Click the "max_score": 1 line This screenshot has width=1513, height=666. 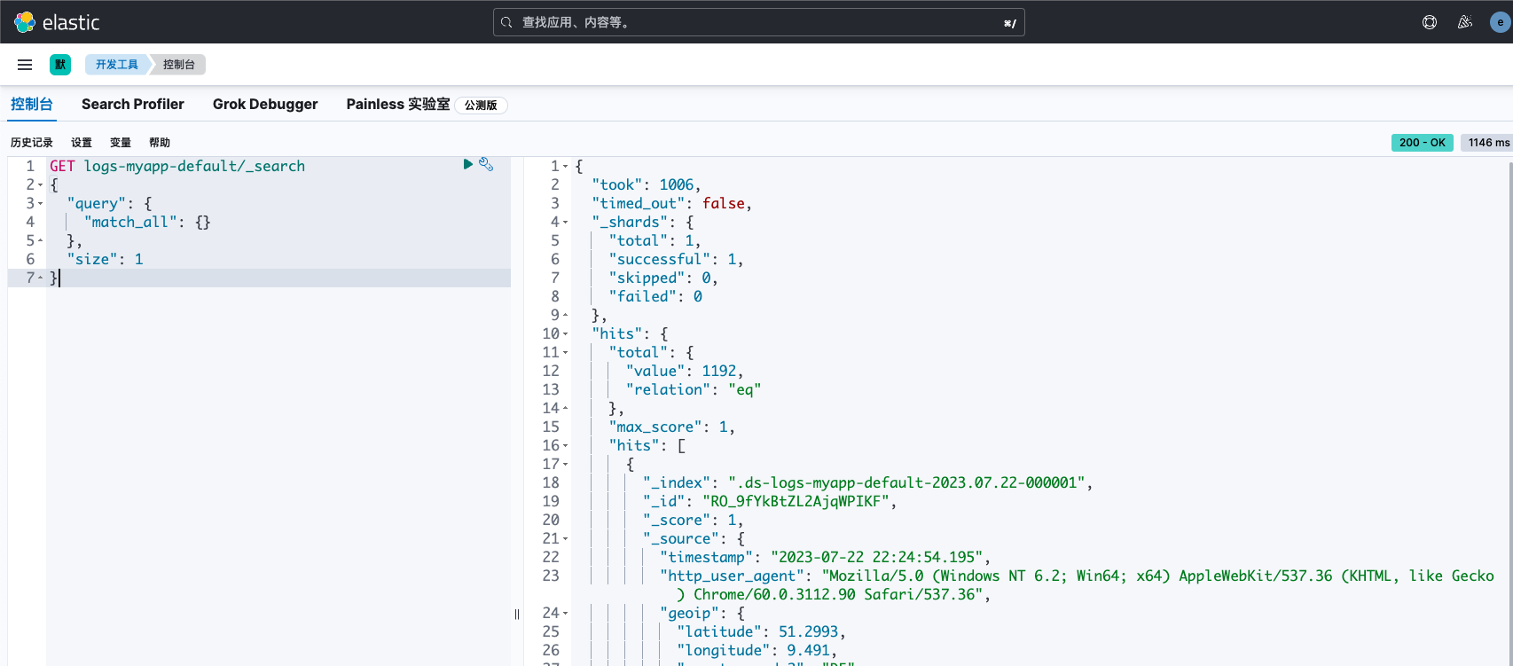(671, 427)
